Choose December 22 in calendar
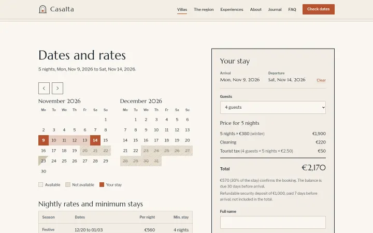The height and width of the screenshot is (233, 373). click(136, 151)
